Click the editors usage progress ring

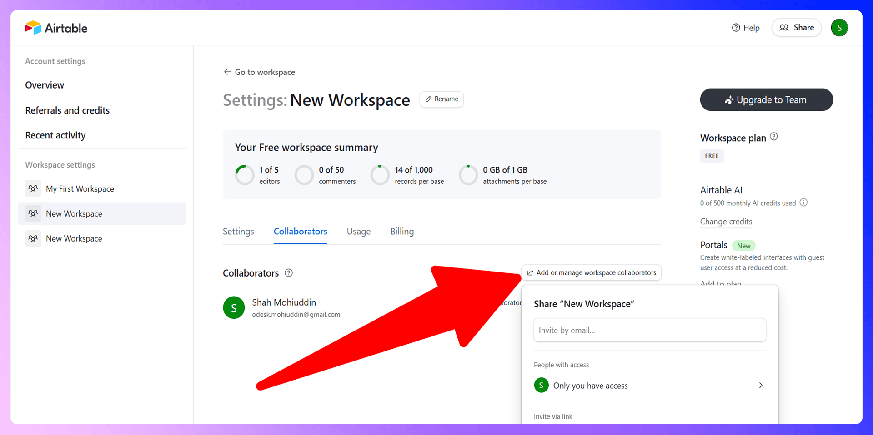245,175
